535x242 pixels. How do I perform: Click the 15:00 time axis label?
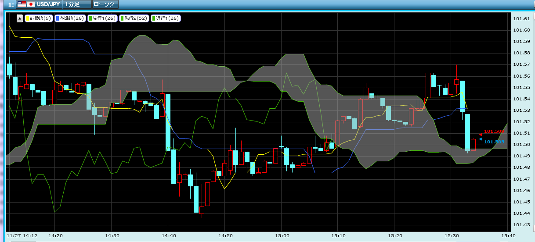pyautogui.click(x=282, y=235)
